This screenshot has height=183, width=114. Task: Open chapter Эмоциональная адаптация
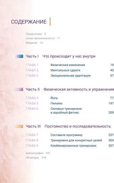pos(71,76)
